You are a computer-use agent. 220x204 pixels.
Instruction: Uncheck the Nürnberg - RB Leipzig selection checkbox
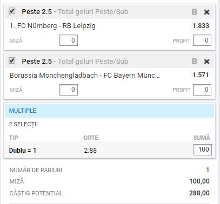pyautogui.click(x=12, y=11)
